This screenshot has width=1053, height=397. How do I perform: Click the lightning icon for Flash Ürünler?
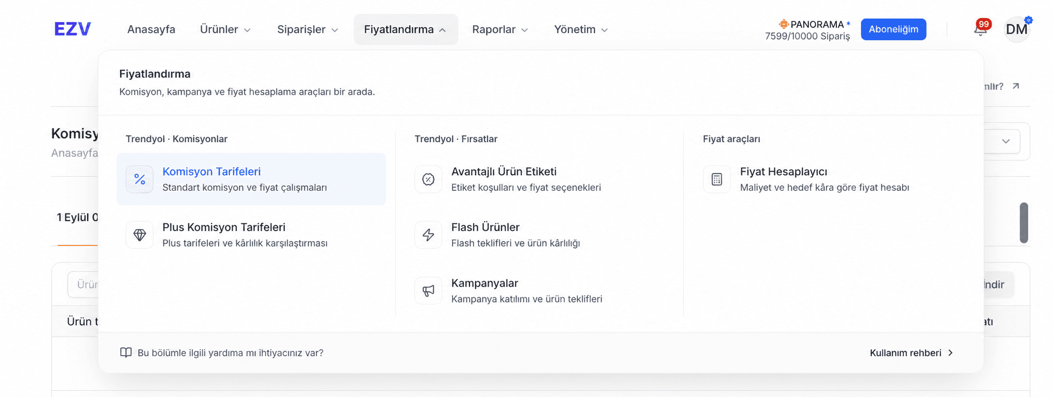(x=428, y=235)
